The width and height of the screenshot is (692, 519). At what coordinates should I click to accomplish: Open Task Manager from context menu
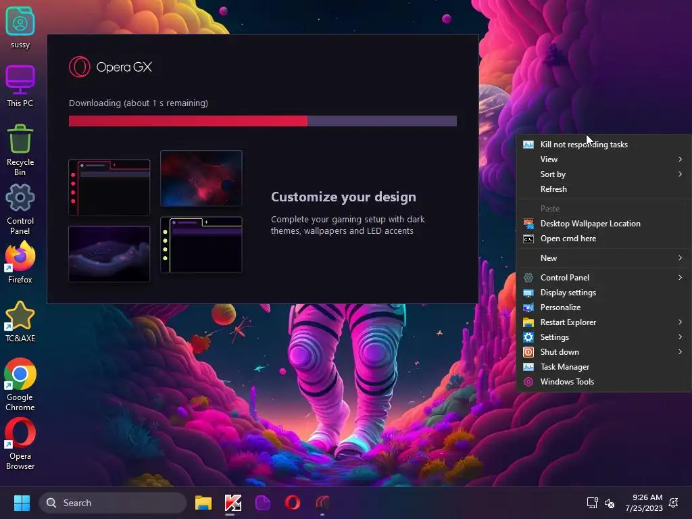[x=603, y=367]
